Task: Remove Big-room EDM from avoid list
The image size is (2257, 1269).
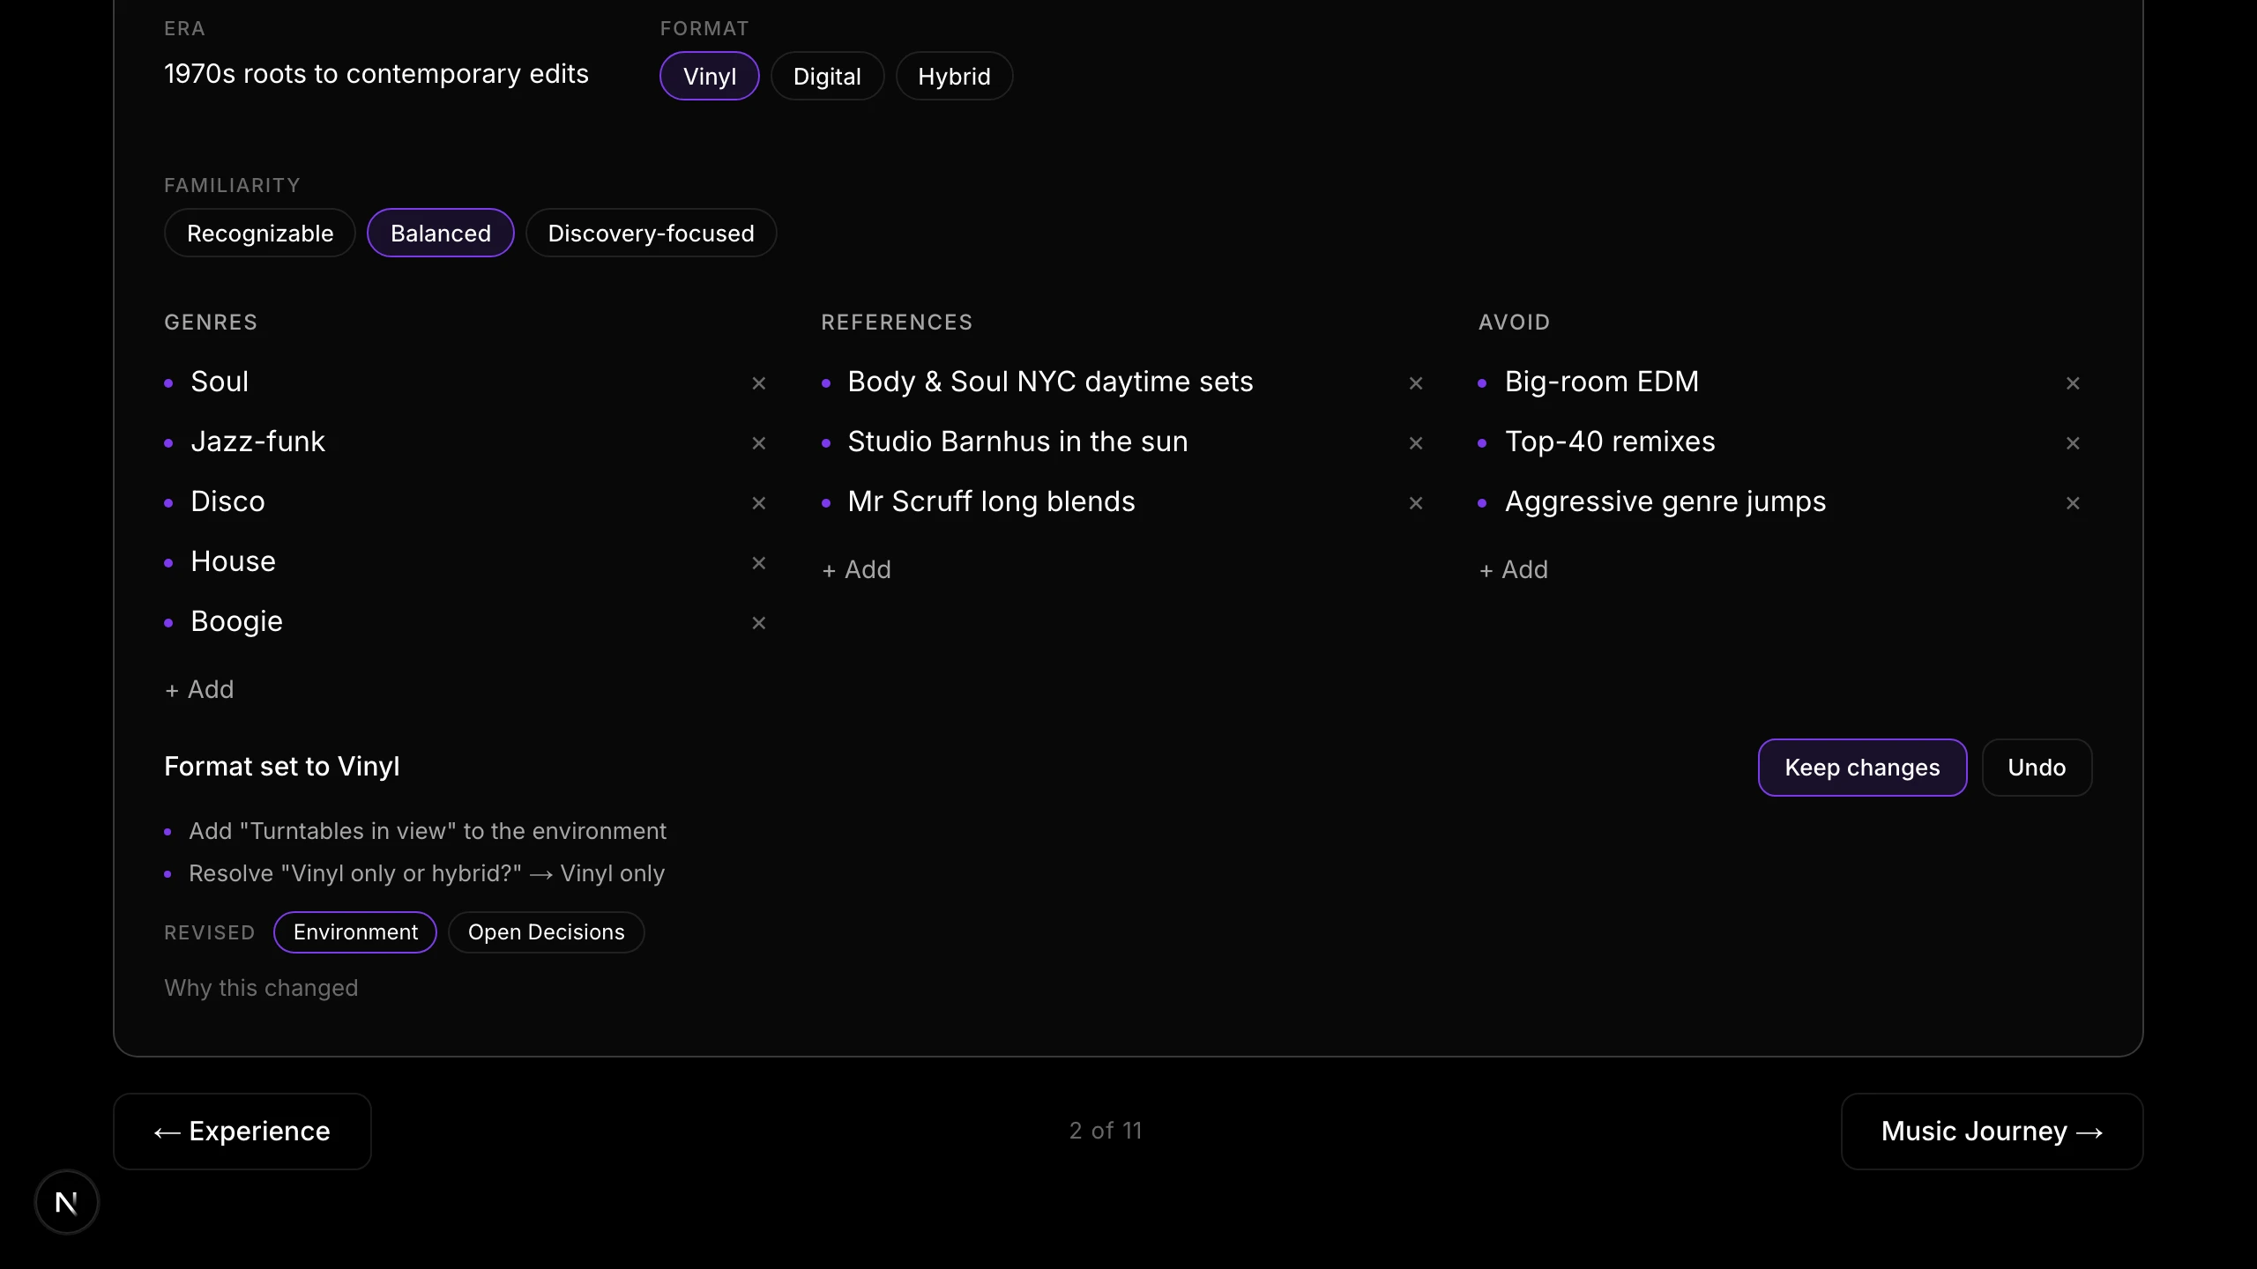Action: (2073, 383)
